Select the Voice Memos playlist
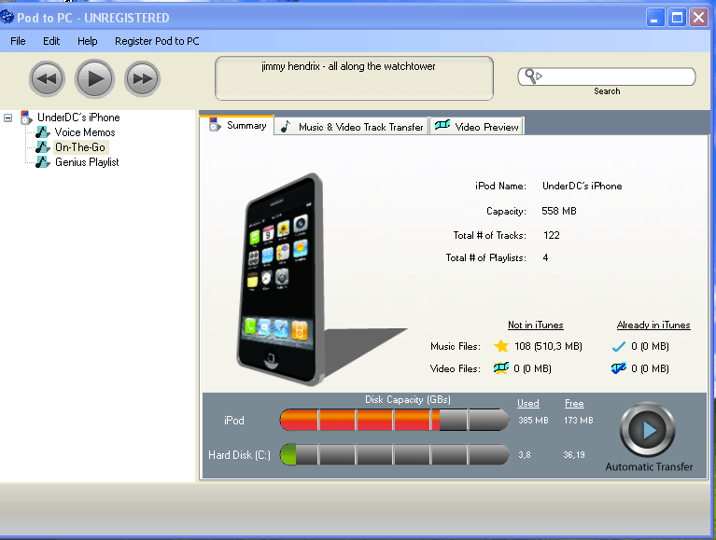 [85, 132]
